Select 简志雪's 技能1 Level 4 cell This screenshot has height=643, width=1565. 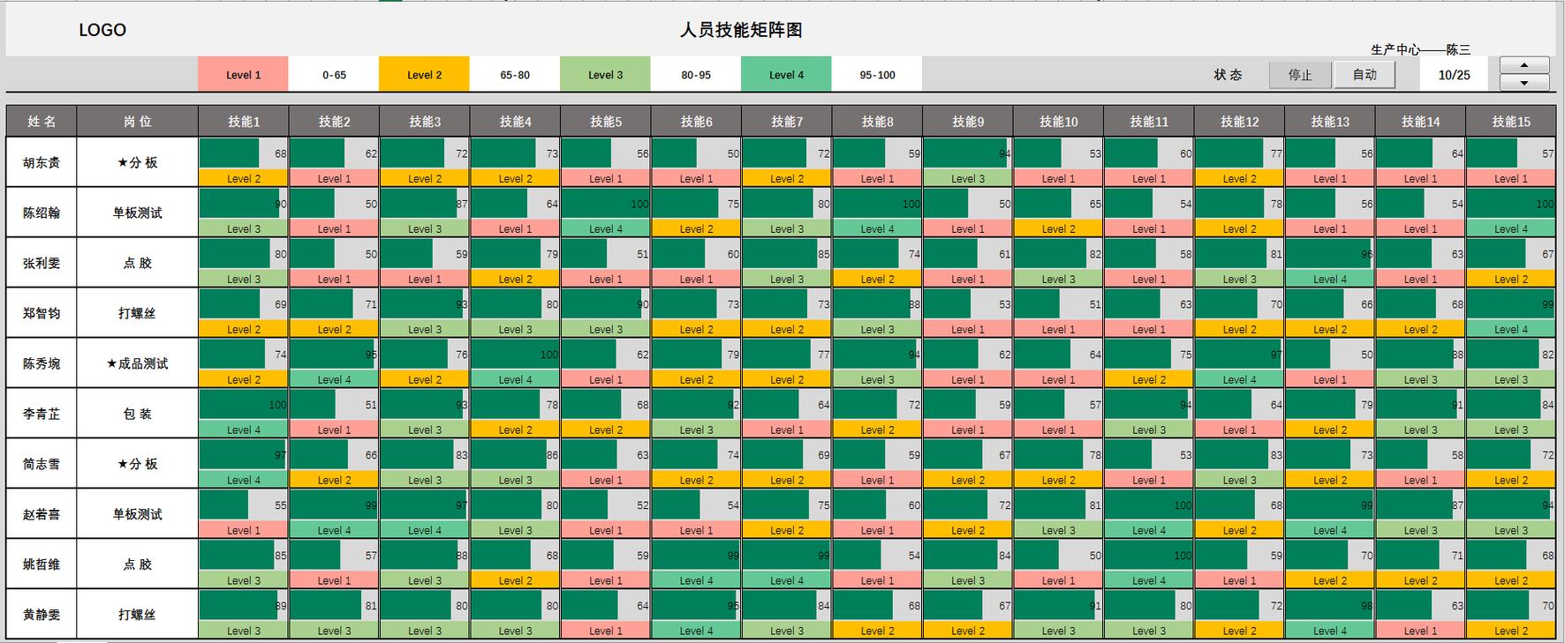click(244, 480)
